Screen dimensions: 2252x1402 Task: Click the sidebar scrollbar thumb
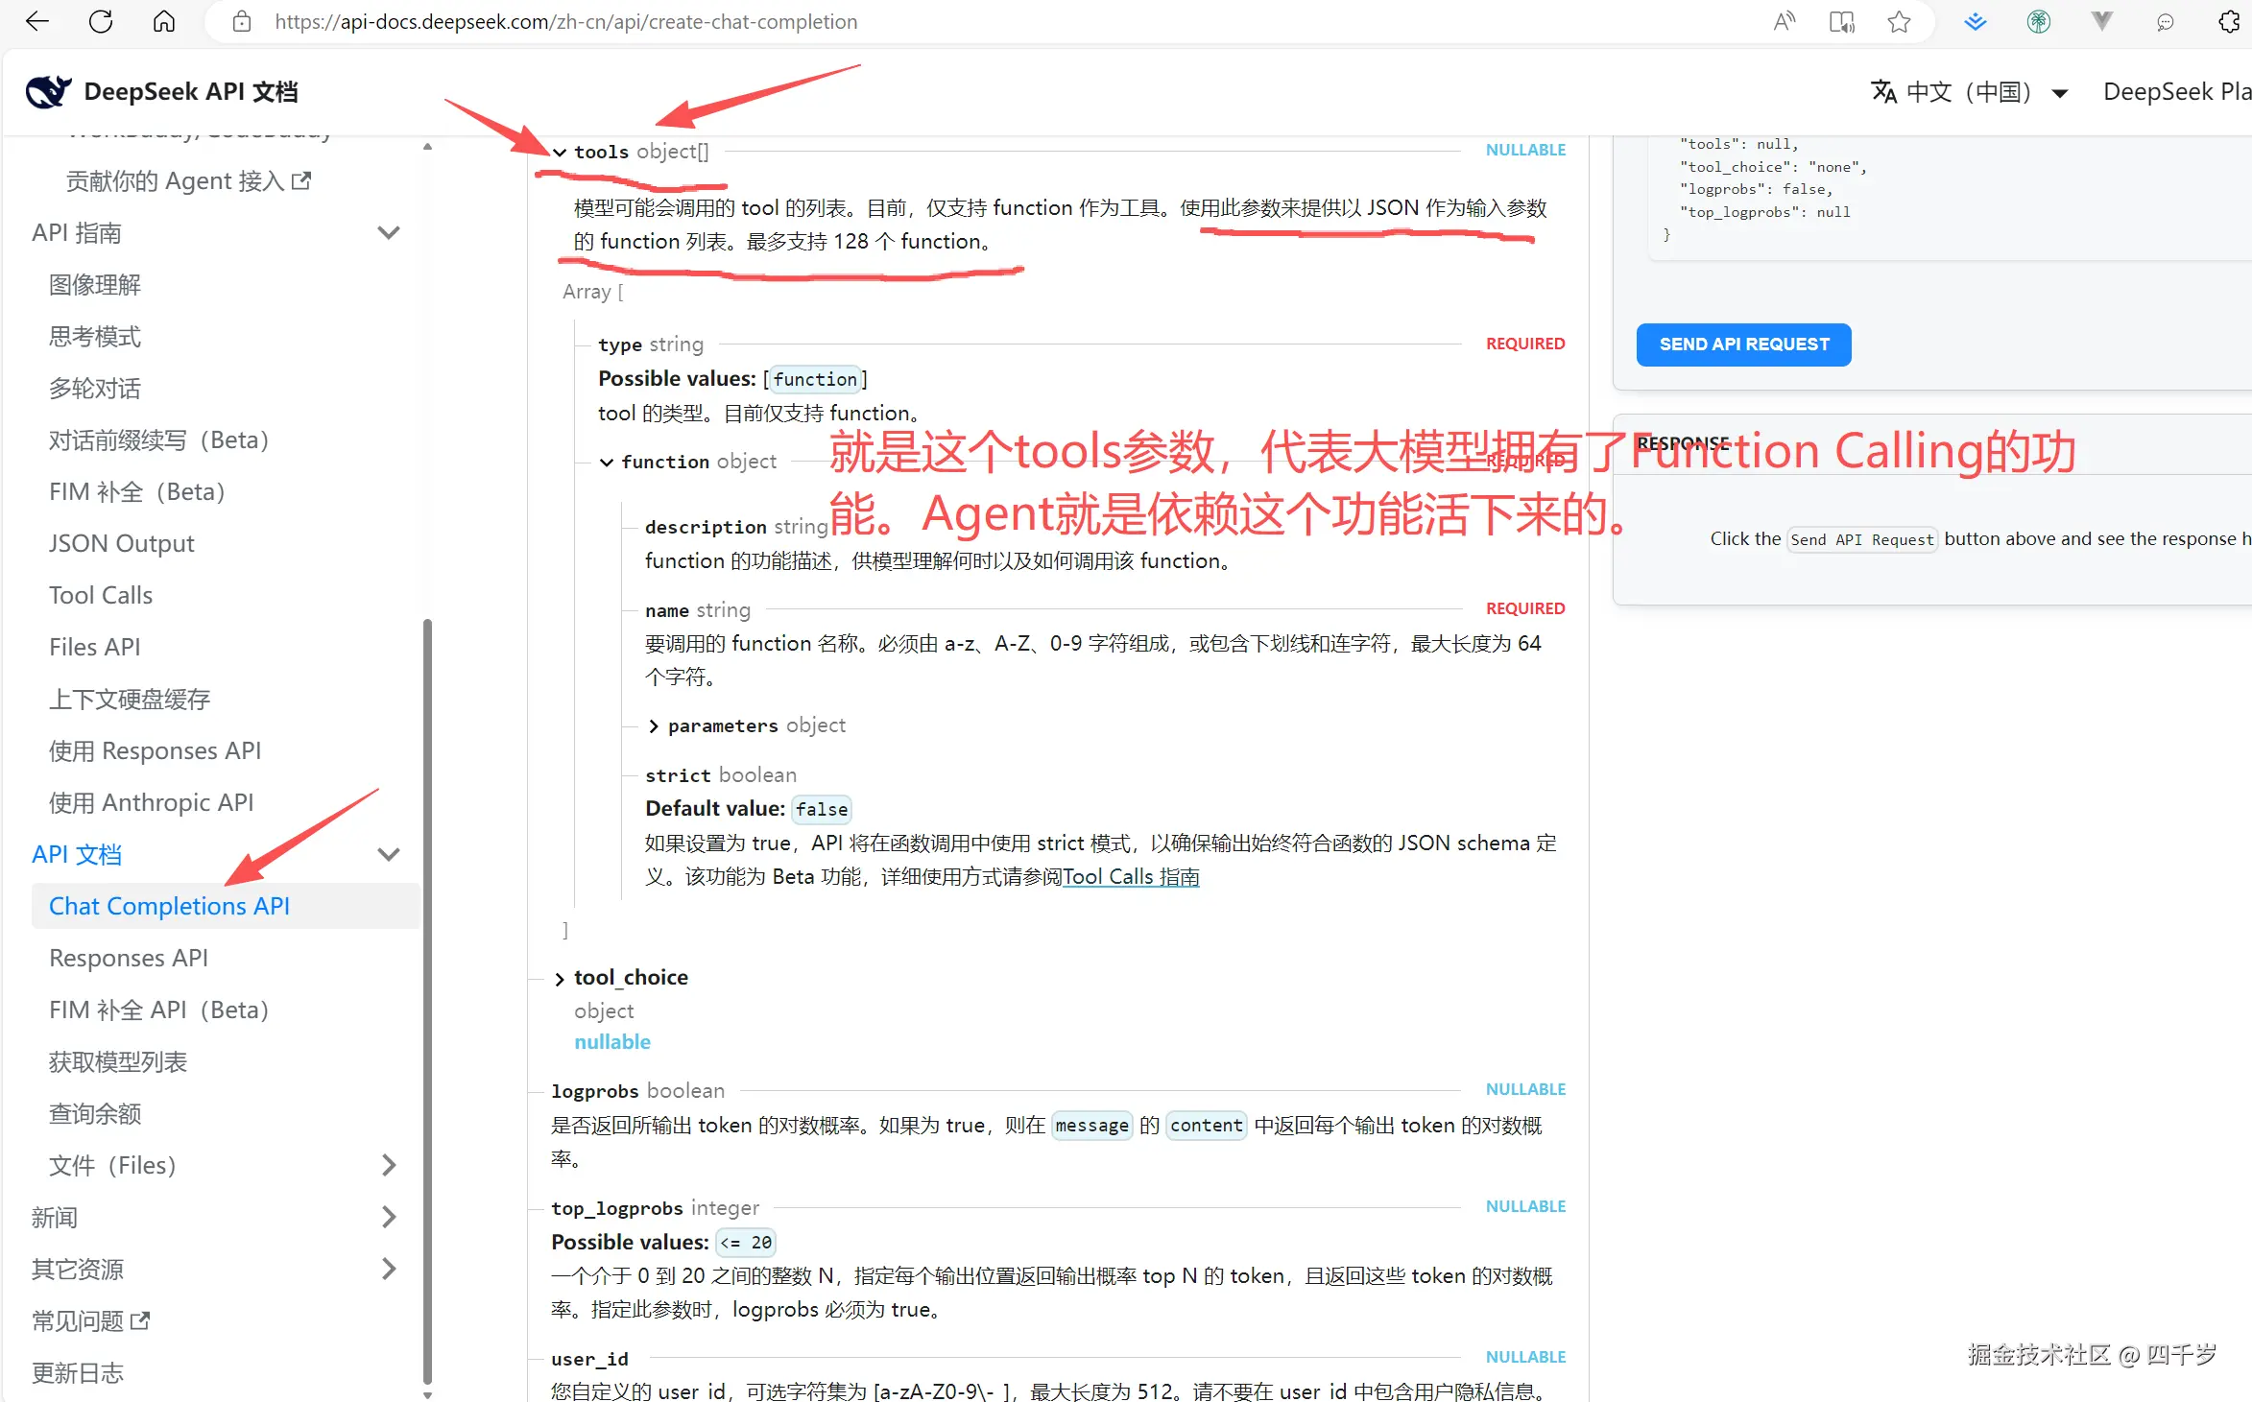click(427, 1000)
